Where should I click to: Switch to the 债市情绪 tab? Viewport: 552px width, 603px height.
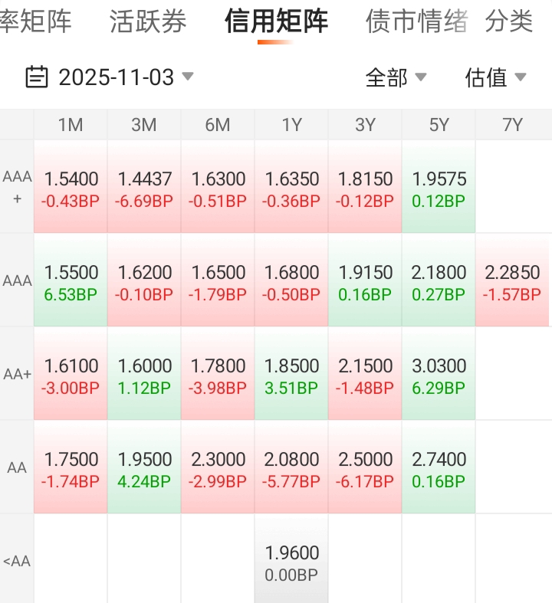tap(416, 21)
